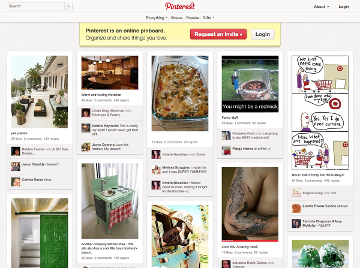Viewport: 360px width, 268px height.
Task: Click Angela Craig's profile avatar
Action: click(x=296, y=193)
